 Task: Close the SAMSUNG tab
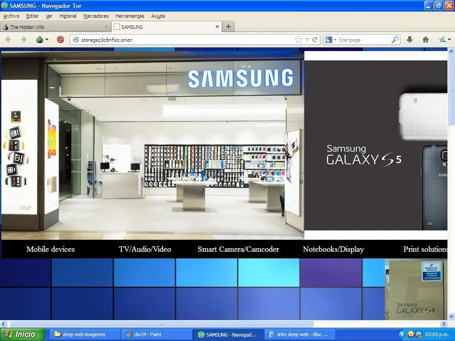[x=217, y=27]
